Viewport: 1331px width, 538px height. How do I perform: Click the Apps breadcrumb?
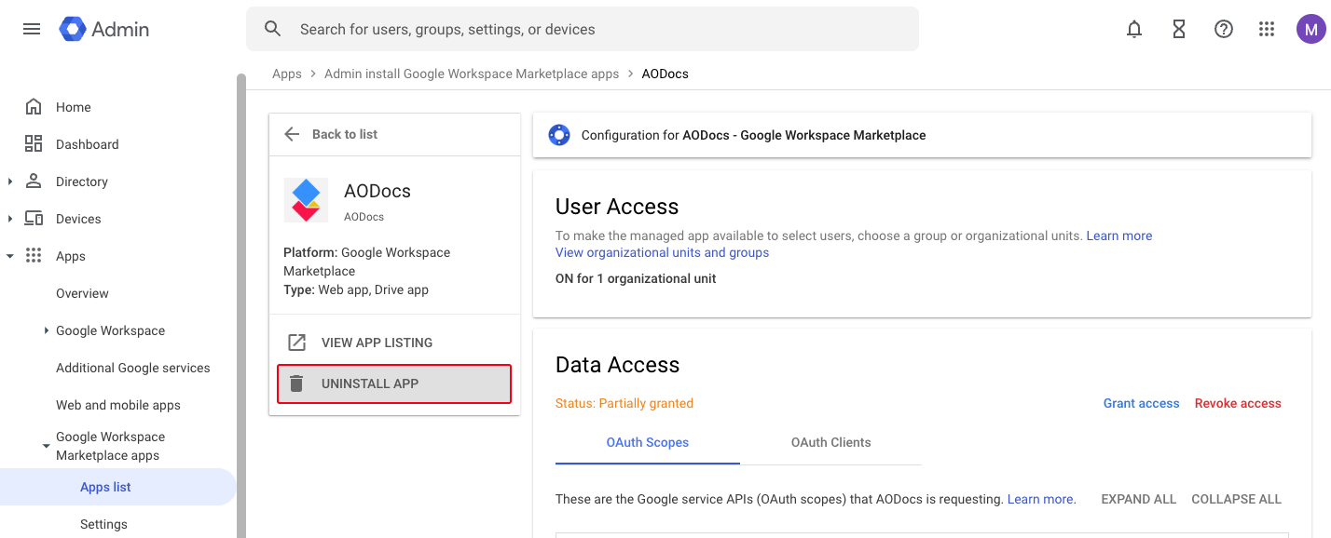point(287,74)
